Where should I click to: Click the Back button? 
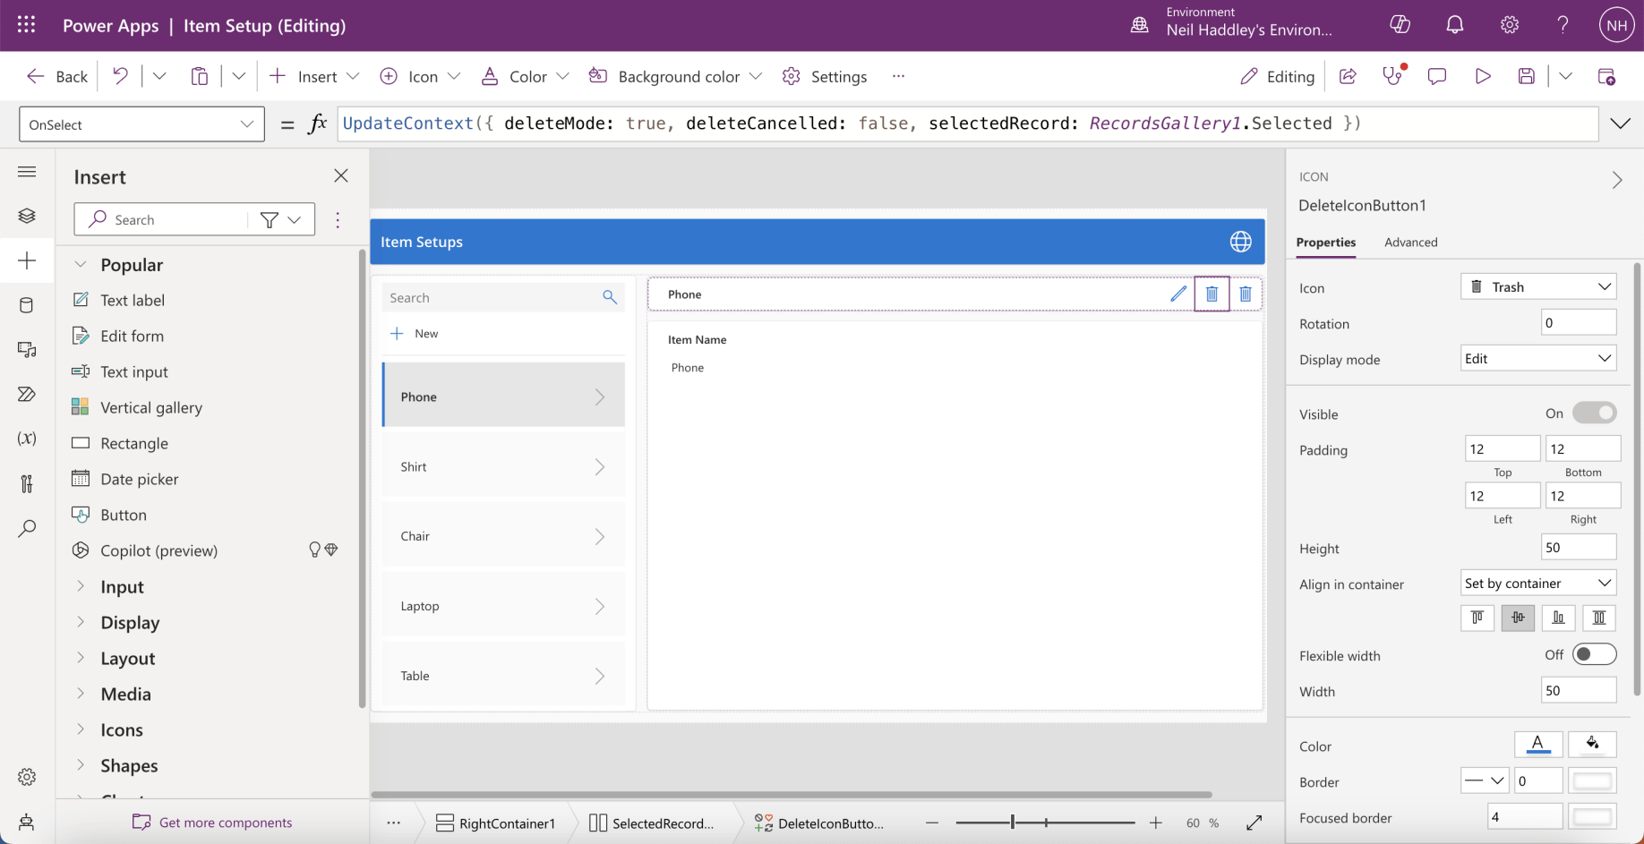[x=58, y=77]
